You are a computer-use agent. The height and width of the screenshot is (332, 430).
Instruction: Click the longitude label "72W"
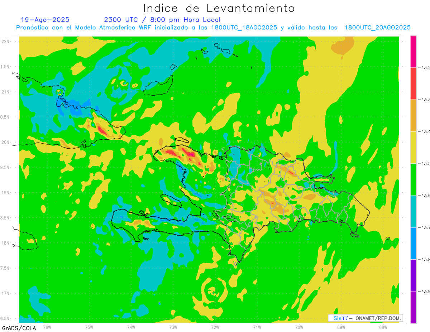click(x=215, y=327)
